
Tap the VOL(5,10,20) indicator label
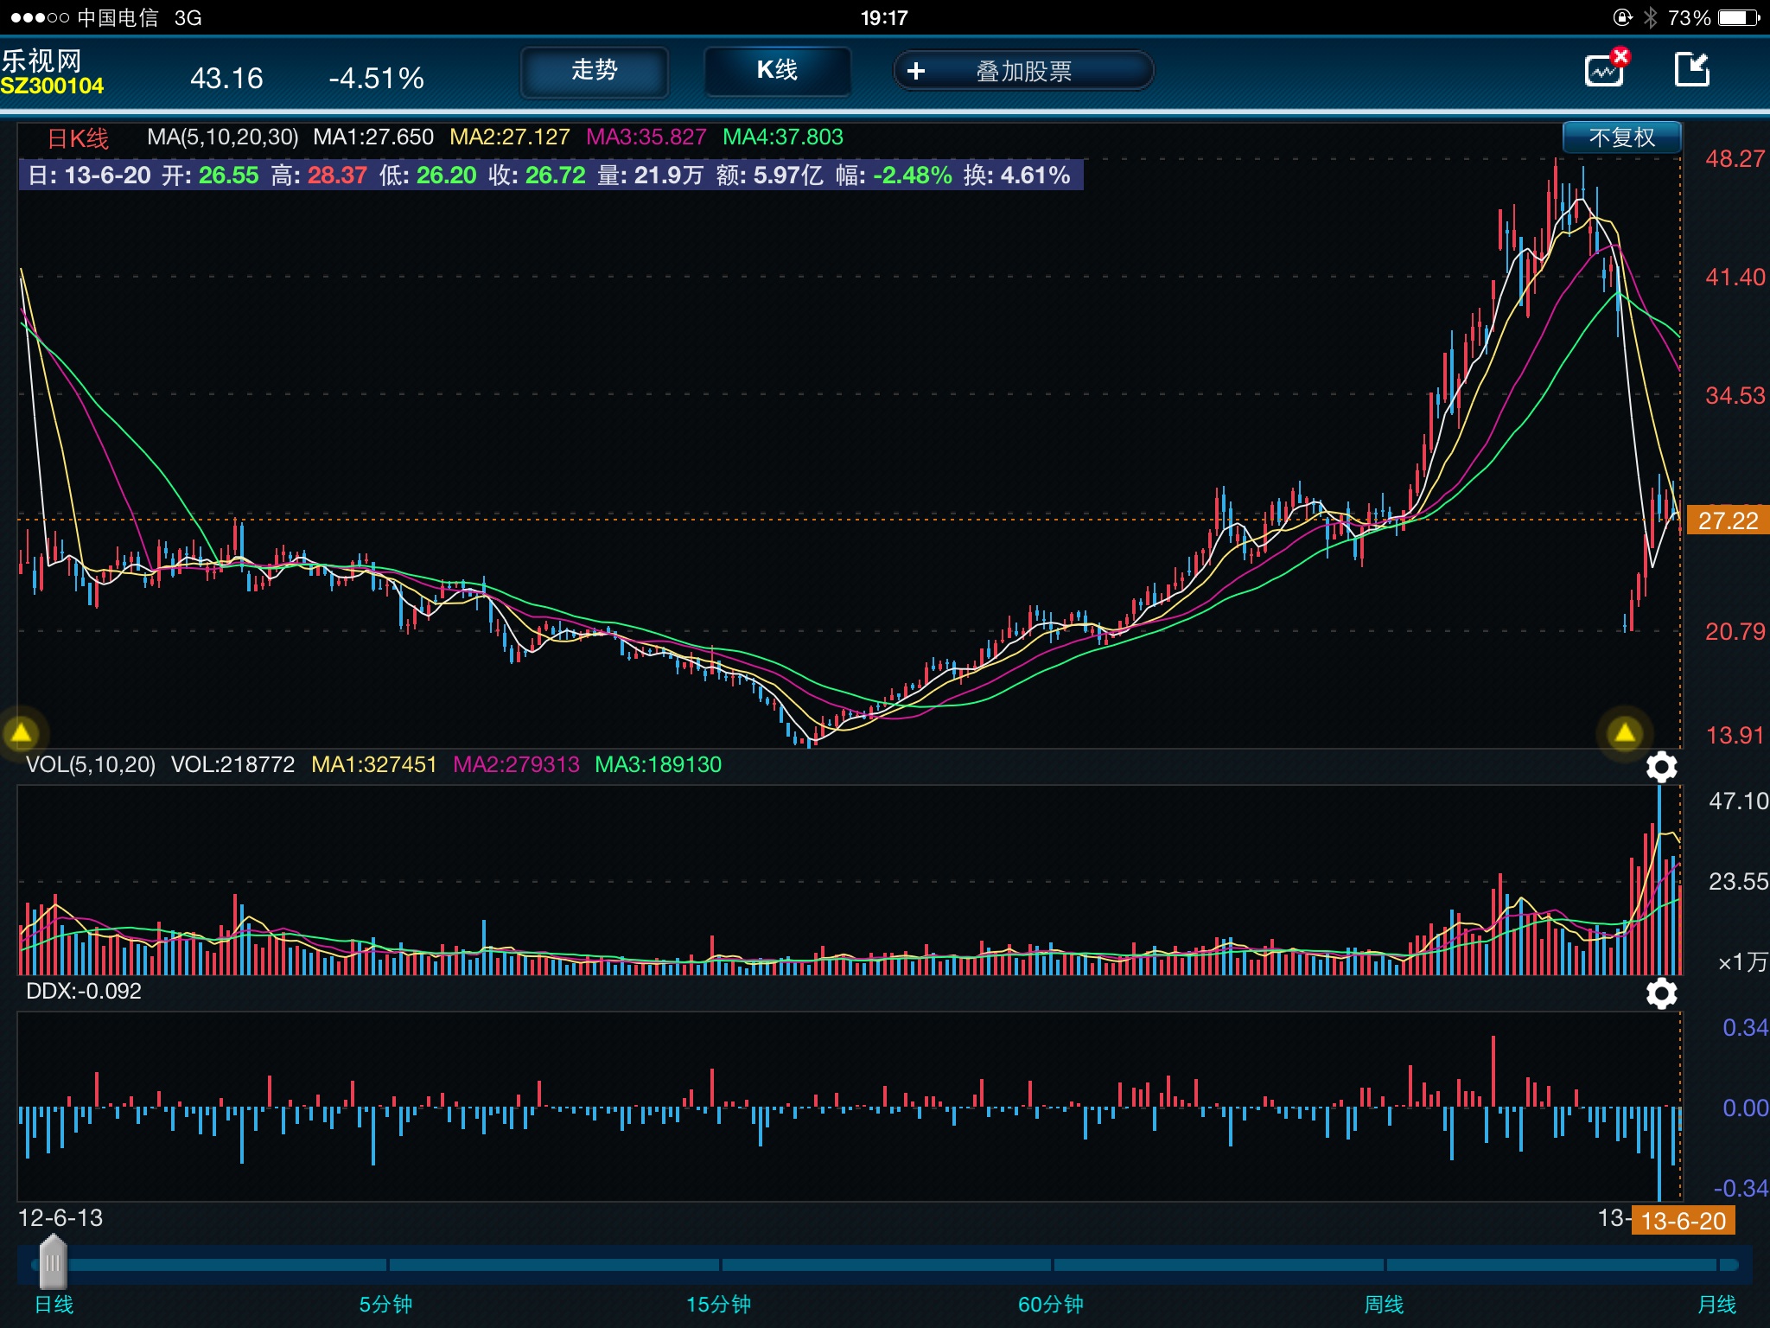(x=91, y=764)
